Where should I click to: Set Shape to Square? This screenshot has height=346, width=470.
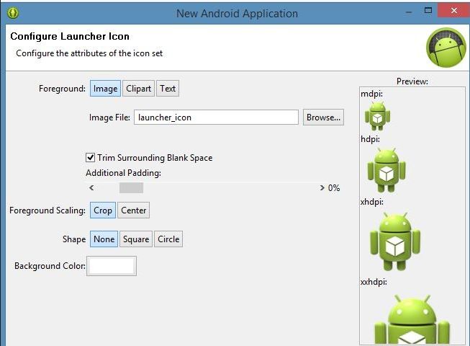[x=136, y=239]
